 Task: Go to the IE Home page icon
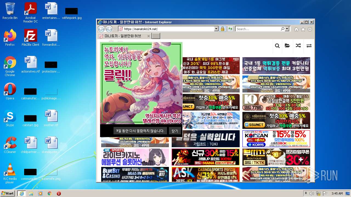point(296,29)
